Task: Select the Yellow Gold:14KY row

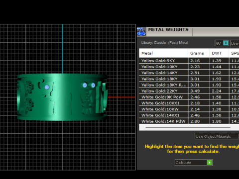Action: tap(189, 73)
